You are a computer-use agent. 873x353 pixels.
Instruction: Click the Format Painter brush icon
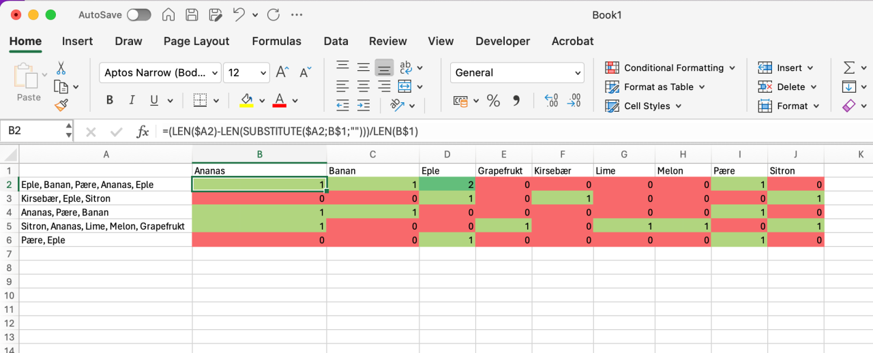(61, 105)
